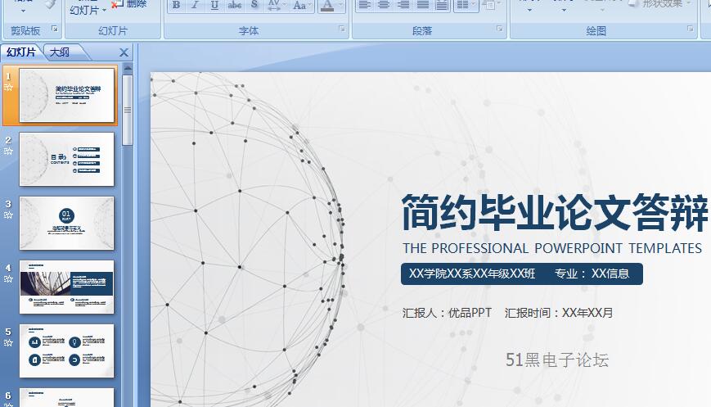This screenshot has height=407, width=711.
Task: Select slide 1 thumbnail
Action: tap(66, 95)
